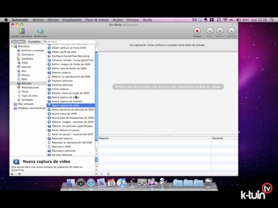Select Poner captura en pausa action
Image resolution: width=278 pixels, height=208 pixels.
(66, 130)
